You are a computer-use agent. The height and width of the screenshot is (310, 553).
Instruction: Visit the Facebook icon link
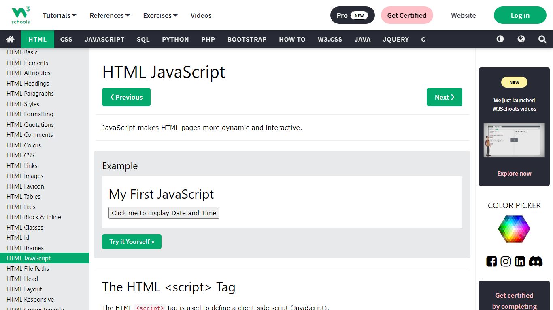click(x=491, y=262)
